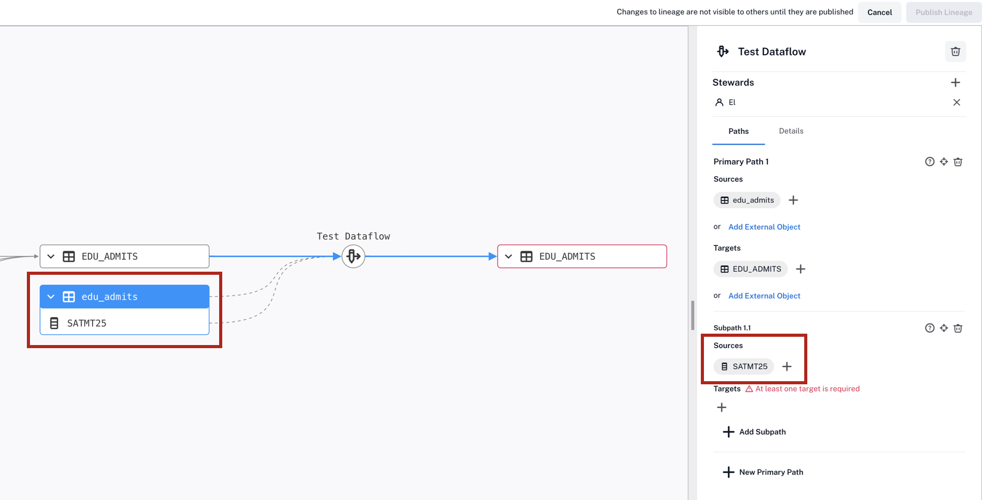Add a target to Subpath 1.1
Screen dimensions: 982x500
722,408
